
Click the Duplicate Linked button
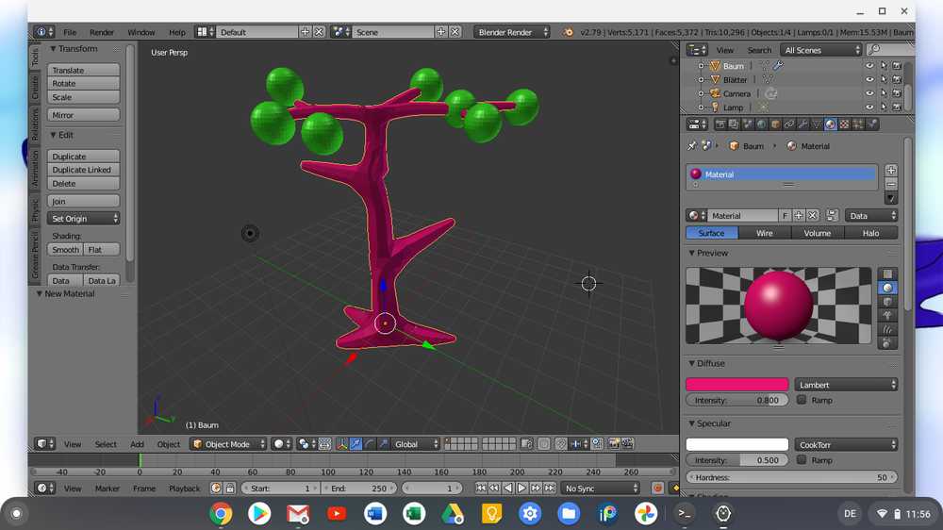[84, 170]
